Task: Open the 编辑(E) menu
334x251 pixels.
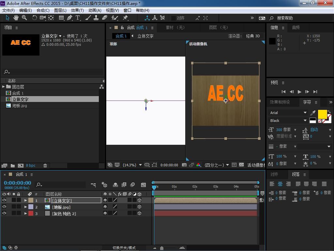Action: (x=25, y=10)
